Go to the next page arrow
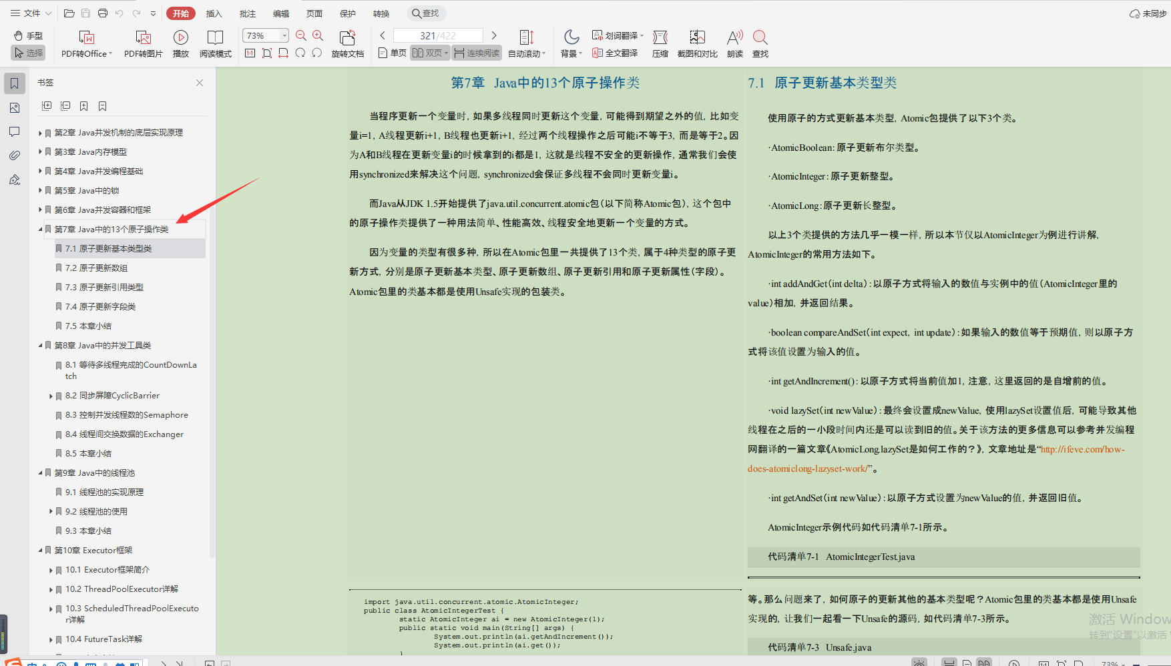 [x=494, y=35]
